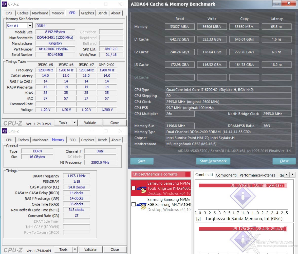Select the Mainboard tab in the upper CPU-Z window

[x=40, y=13]
